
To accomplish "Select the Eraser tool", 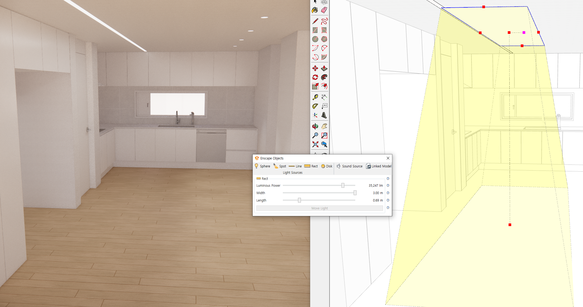I will pyautogui.click(x=324, y=10).
